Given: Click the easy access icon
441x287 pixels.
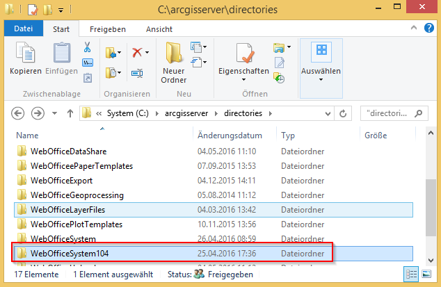Looking at the screenshot, I should point(196,62).
